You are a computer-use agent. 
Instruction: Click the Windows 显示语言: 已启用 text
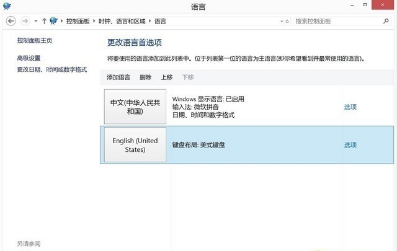208,99
